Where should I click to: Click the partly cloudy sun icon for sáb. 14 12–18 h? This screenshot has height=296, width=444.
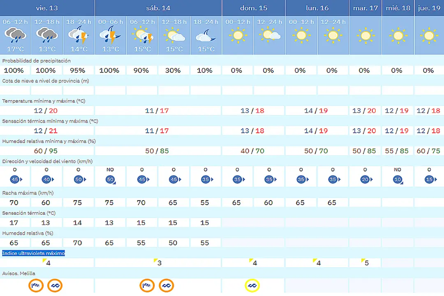click(x=174, y=35)
